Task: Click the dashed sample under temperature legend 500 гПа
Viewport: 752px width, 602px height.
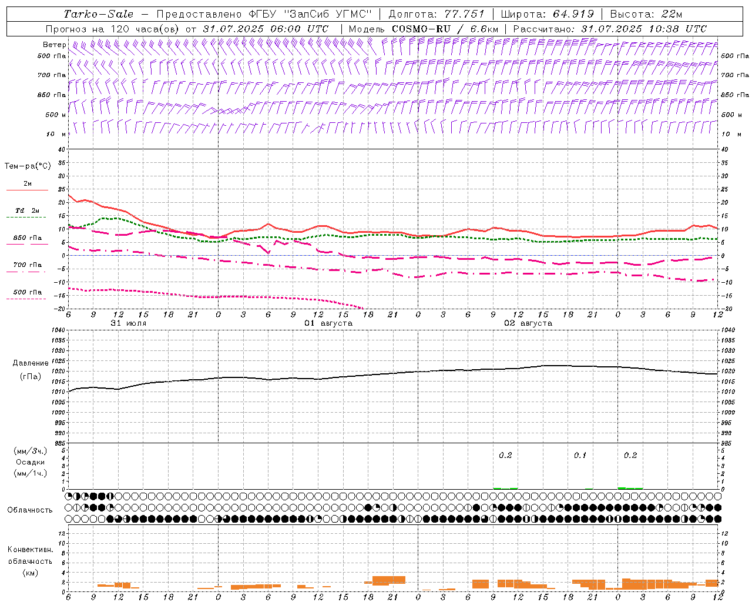Action: pyautogui.click(x=26, y=299)
